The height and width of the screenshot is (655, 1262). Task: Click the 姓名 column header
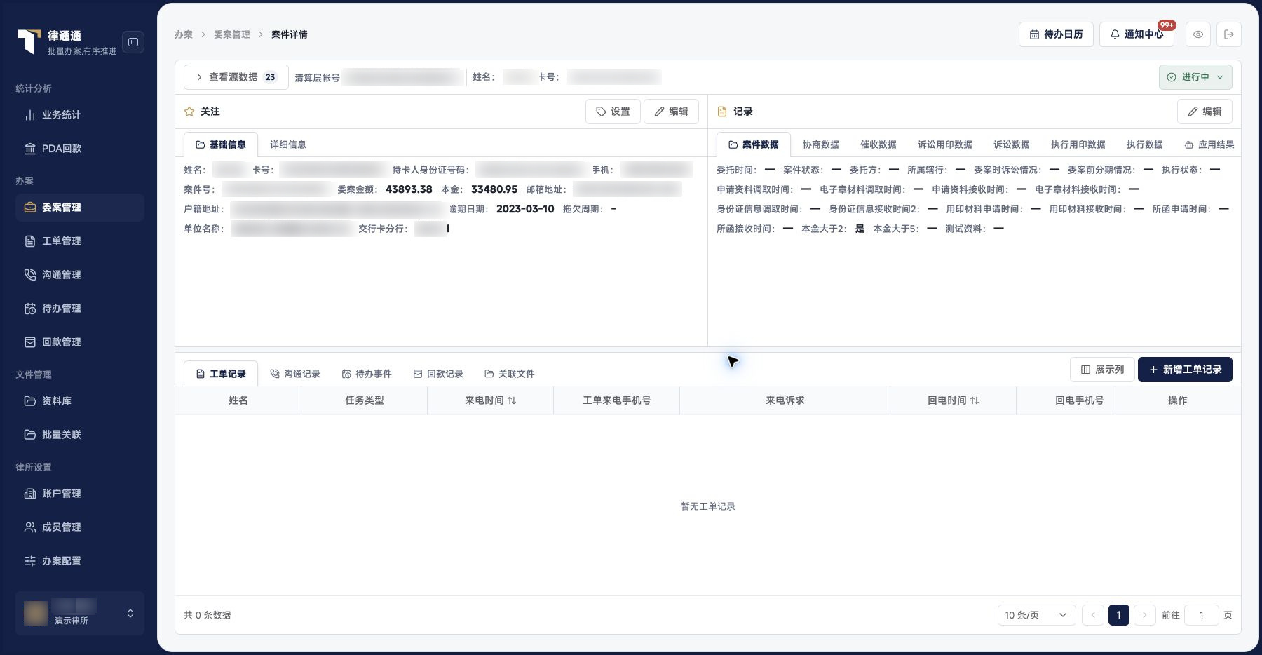click(238, 400)
